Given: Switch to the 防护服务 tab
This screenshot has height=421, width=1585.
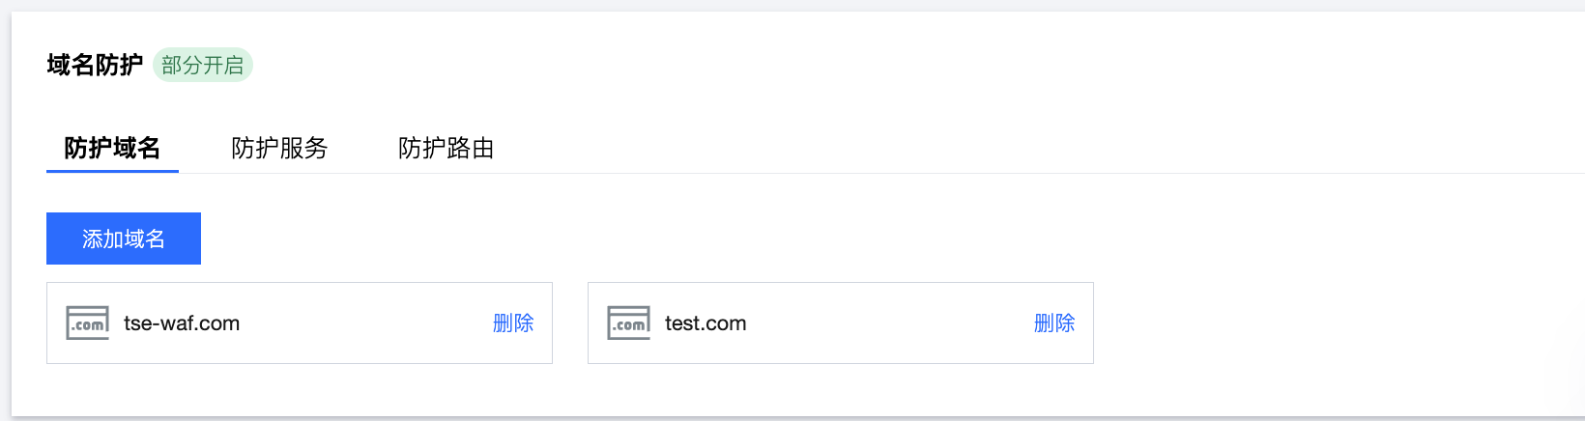Looking at the screenshot, I should 279,148.
